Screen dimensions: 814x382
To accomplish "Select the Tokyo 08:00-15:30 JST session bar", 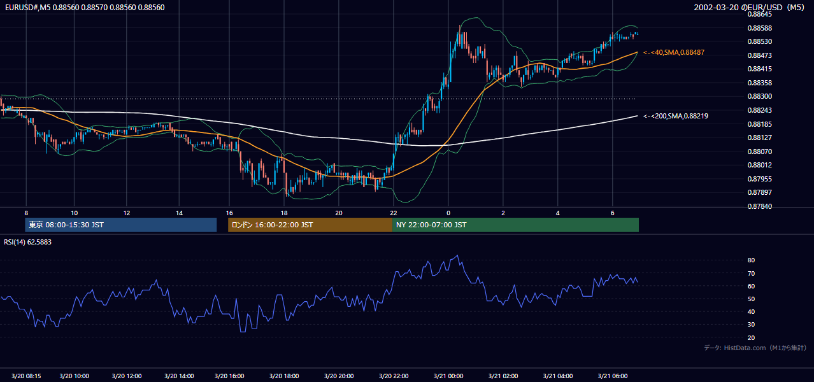I will 121,225.
